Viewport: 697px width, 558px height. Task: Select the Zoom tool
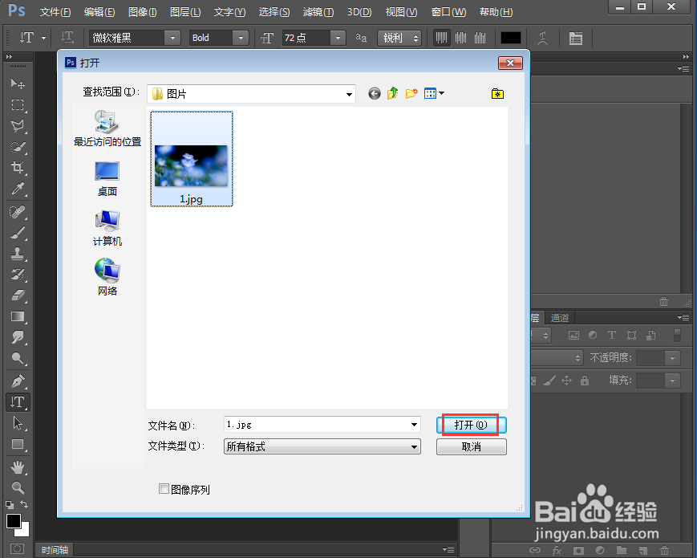click(18, 487)
